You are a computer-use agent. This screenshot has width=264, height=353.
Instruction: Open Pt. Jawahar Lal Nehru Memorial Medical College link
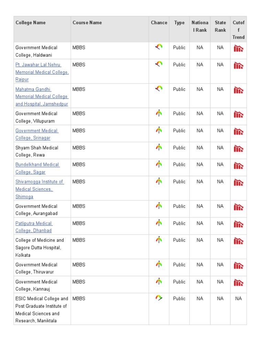pos(42,72)
